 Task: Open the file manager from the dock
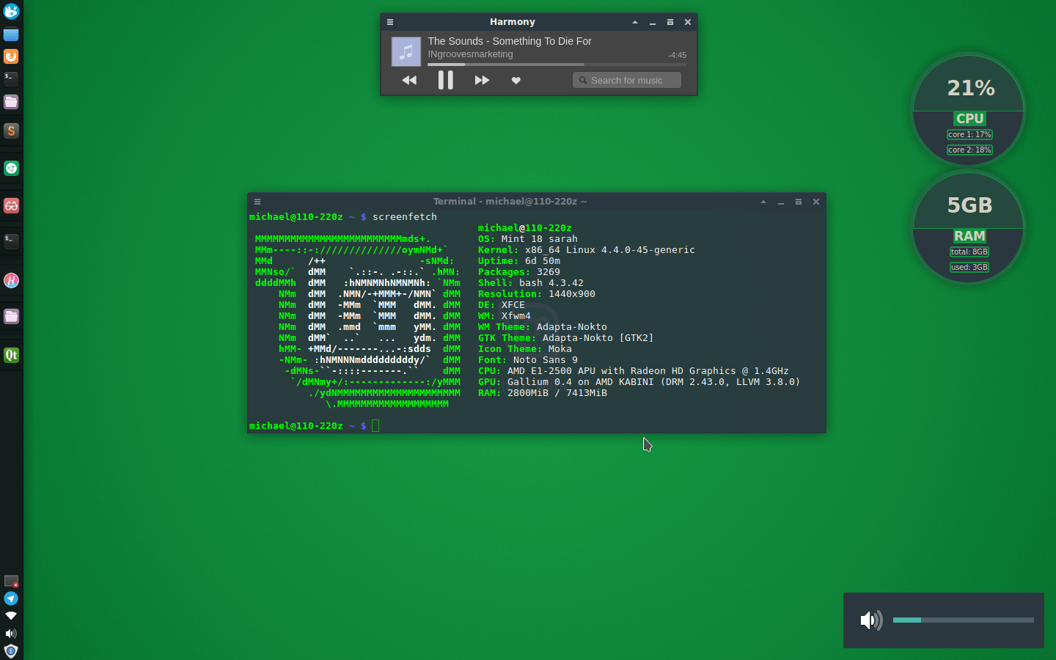tap(11, 102)
